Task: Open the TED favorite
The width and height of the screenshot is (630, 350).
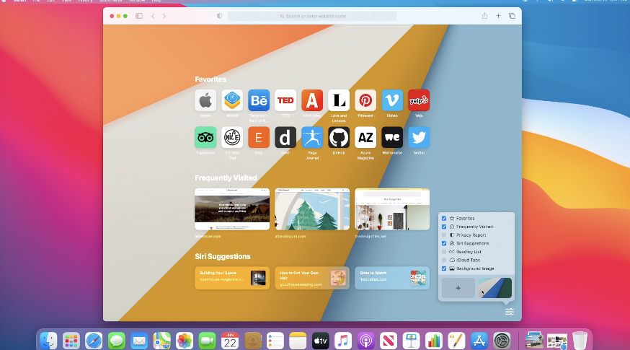Action: point(285,100)
